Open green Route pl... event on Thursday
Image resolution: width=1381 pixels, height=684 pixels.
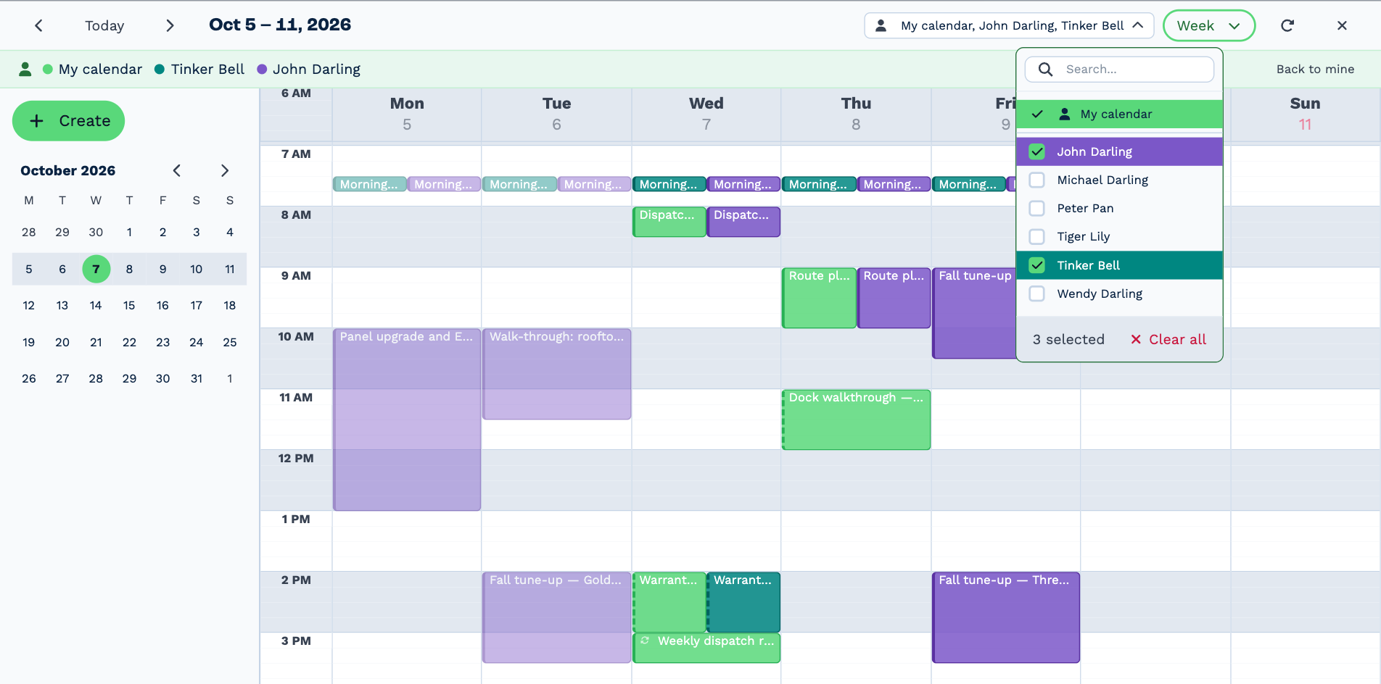(x=819, y=298)
